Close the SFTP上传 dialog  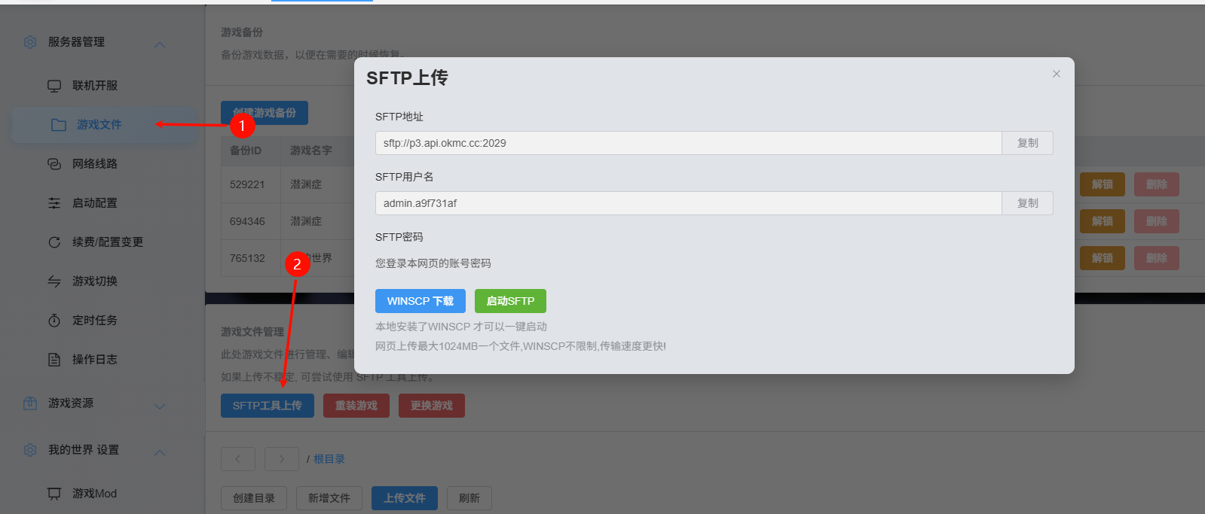point(1057,74)
